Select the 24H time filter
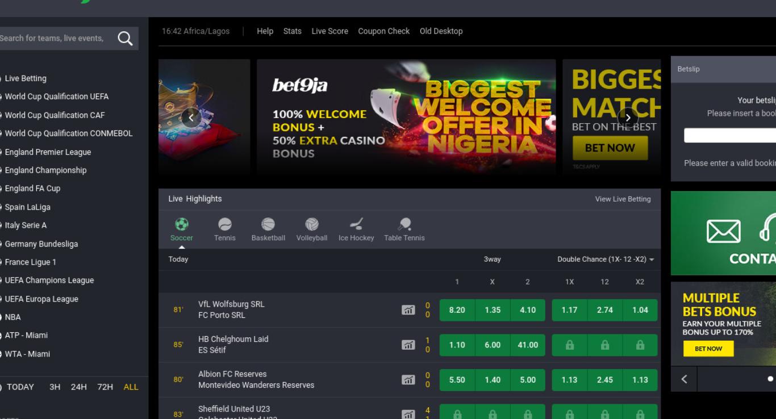 tap(78, 387)
